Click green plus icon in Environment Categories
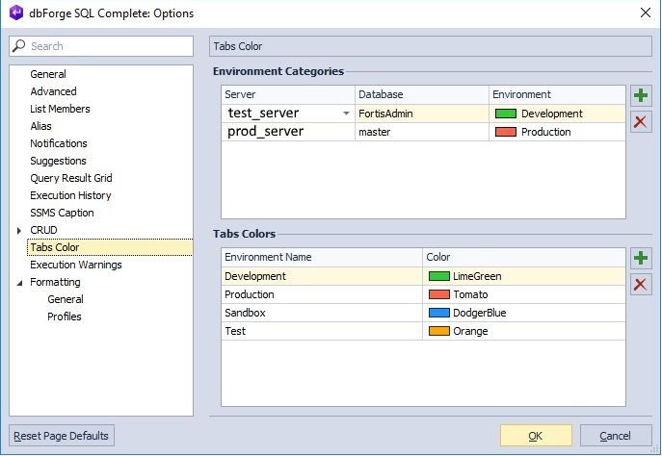Screen dimensions: 662x456 point(640,95)
